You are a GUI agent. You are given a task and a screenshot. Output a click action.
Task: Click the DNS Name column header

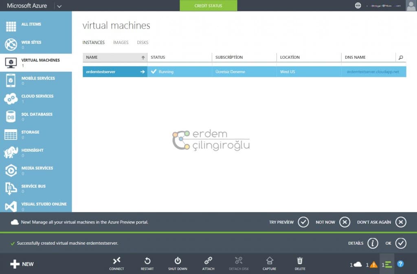point(368,57)
